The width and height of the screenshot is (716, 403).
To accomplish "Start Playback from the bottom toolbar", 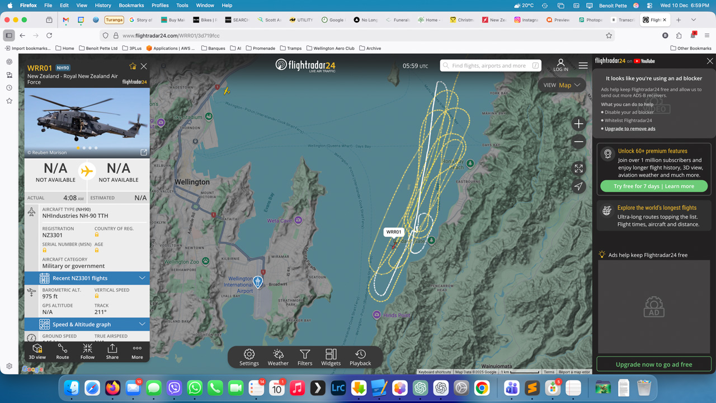I will pyautogui.click(x=360, y=357).
